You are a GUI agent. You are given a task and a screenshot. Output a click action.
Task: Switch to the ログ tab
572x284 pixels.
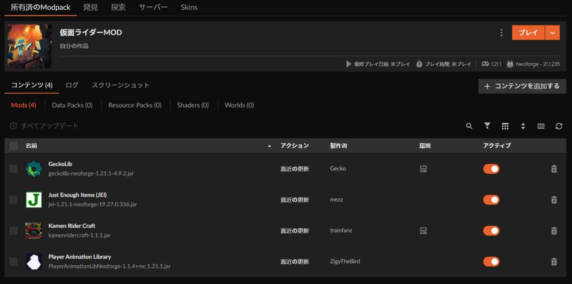point(72,85)
